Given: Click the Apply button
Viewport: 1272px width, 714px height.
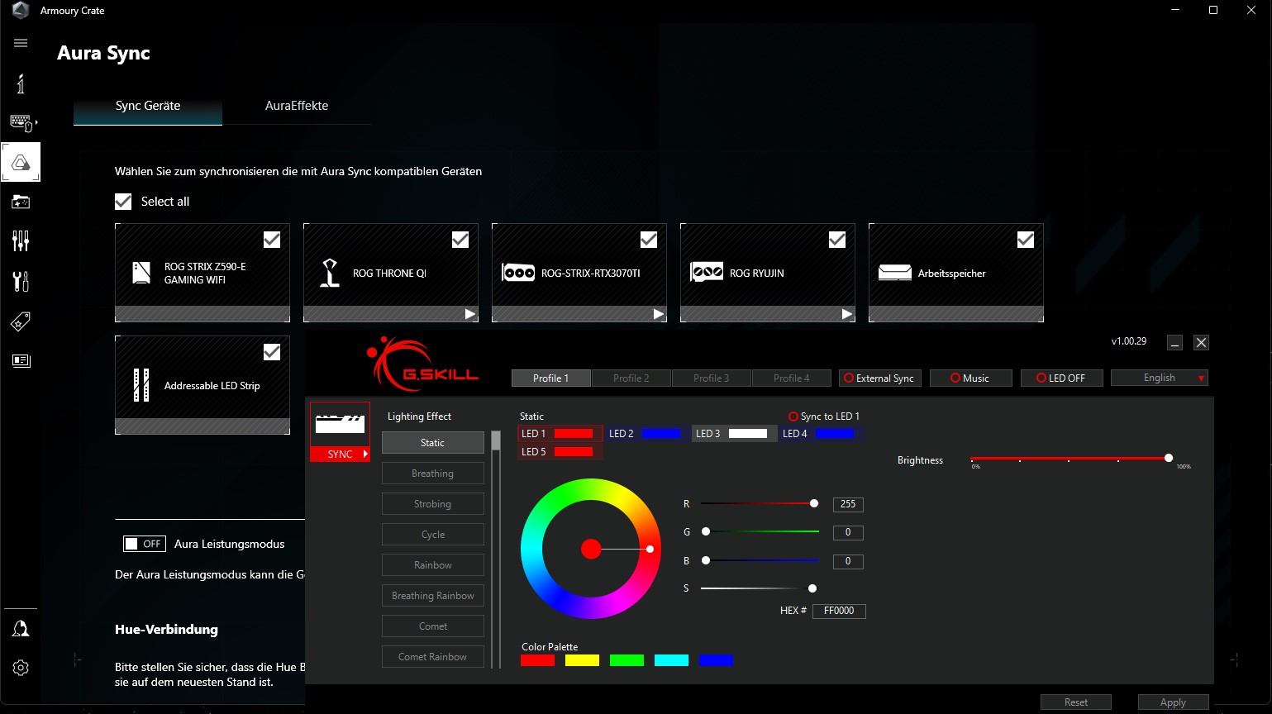Looking at the screenshot, I should tap(1173, 702).
